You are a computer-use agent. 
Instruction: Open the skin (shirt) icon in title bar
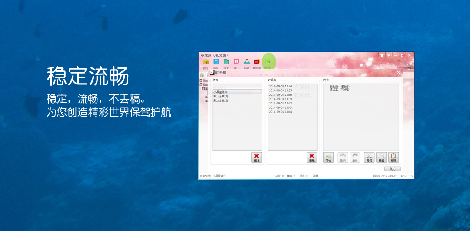(382, 55)
